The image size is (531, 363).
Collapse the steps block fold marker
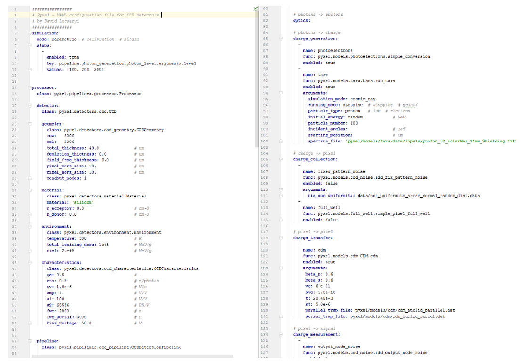(30, 45)
